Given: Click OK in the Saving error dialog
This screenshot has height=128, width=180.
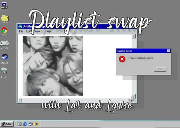Looking at the screenshot, I should point(160,69).
